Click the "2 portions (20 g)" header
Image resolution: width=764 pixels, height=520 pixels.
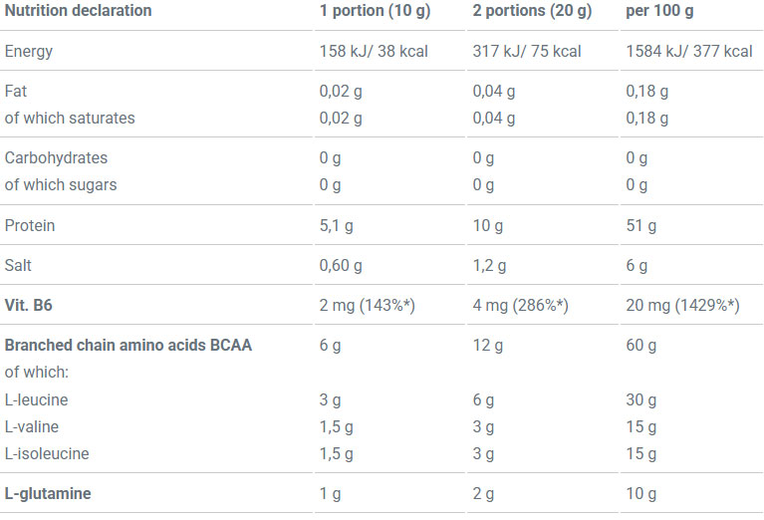[x=532, y=11]
